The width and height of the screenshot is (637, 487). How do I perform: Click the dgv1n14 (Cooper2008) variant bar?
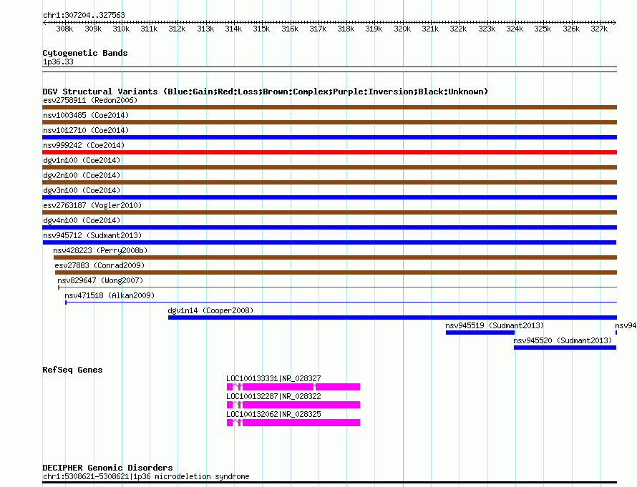coord(392,318)
